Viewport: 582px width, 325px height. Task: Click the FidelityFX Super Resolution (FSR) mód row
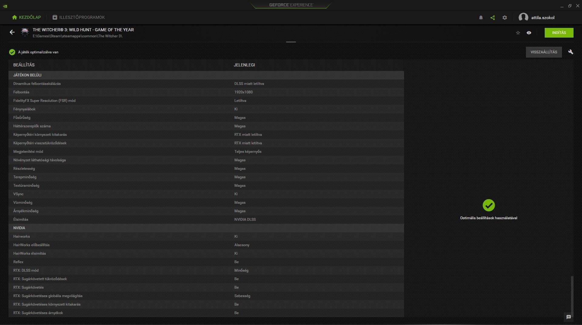[206, 101]
